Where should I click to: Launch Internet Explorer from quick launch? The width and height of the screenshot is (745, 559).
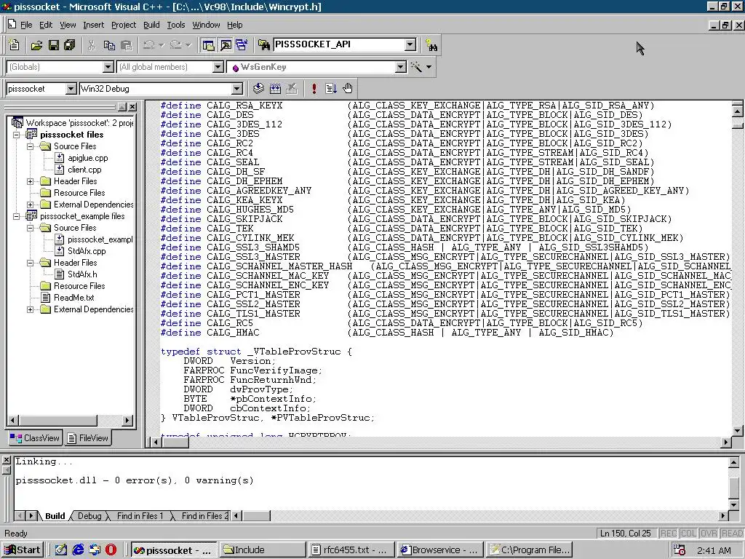pyautogui.click(x=78, y=550)
